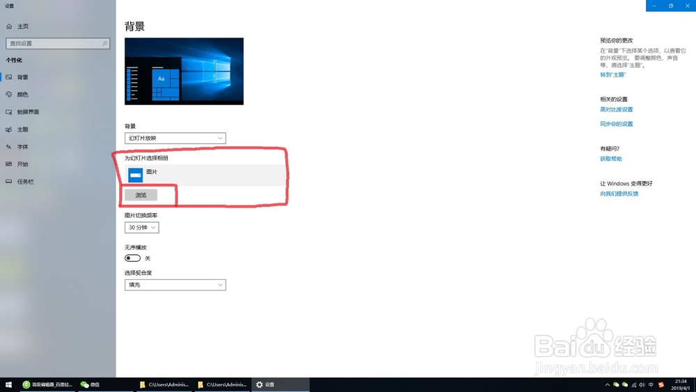Switch to the 高级编辑器 browser taskbar item
Viewport: 696px width, 392px height.
tap(47, 384)
